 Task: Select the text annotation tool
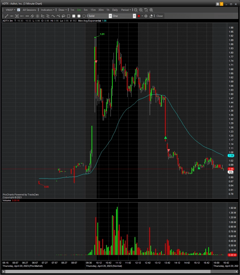tap(17, 16)
